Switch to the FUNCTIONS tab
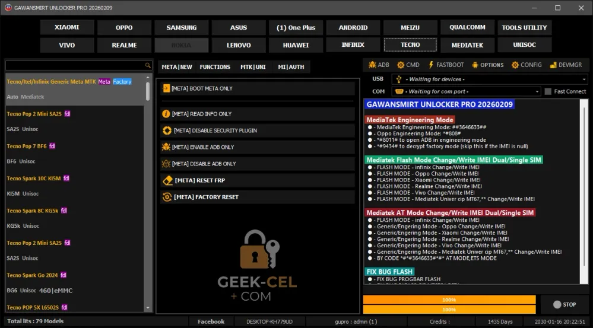This screenshot has height=328, width=593. coord(215,67)
